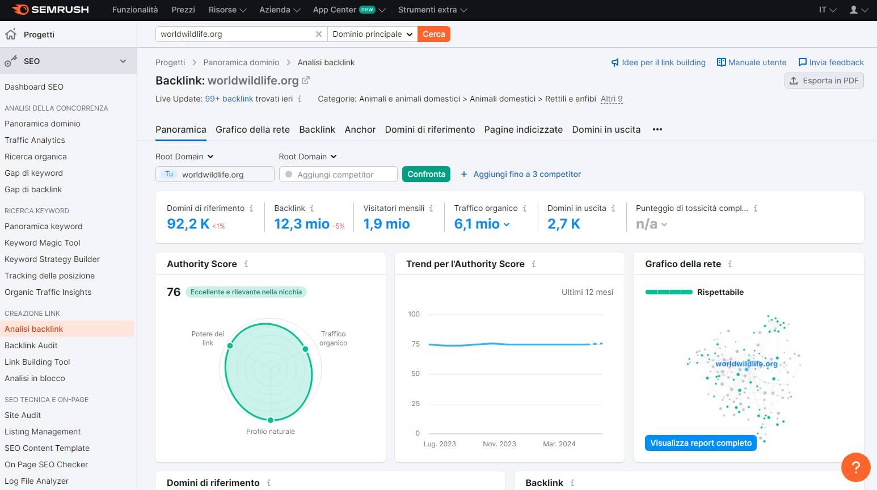
Task: Collapse the SEO sidebar section
Action: (123, 61)
